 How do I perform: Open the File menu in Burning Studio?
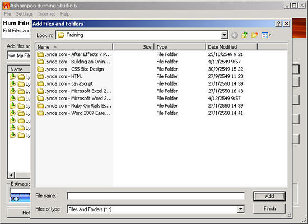click(x=7, y=14)
